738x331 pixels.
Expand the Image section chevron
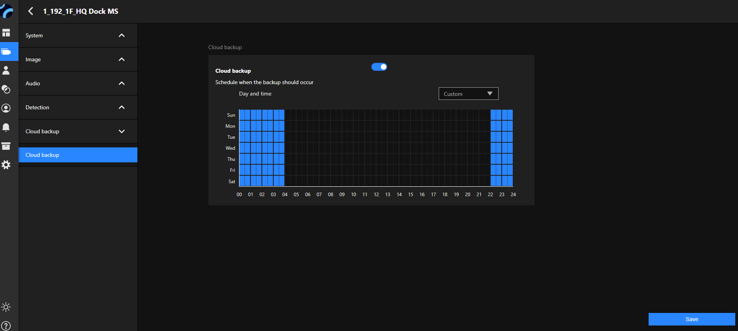(x=122, y=59)
